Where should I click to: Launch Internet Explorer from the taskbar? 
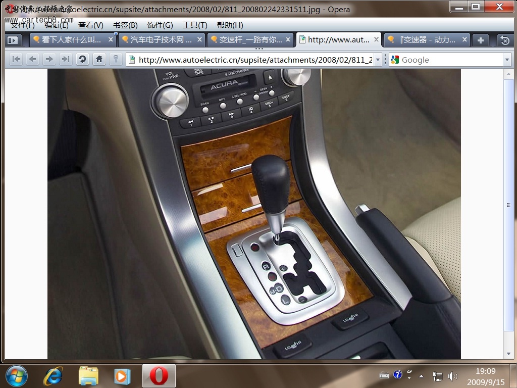pos(53,376)
